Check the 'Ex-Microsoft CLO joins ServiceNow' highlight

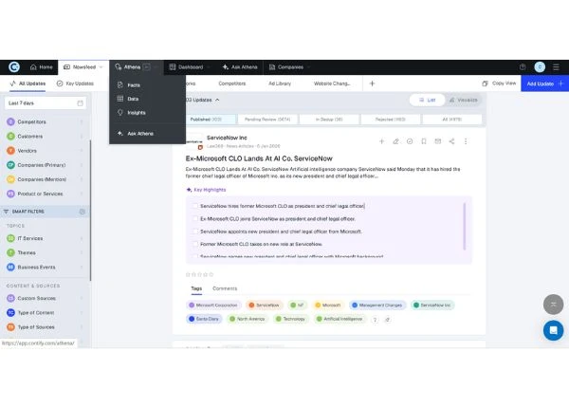tap(195, 219)
